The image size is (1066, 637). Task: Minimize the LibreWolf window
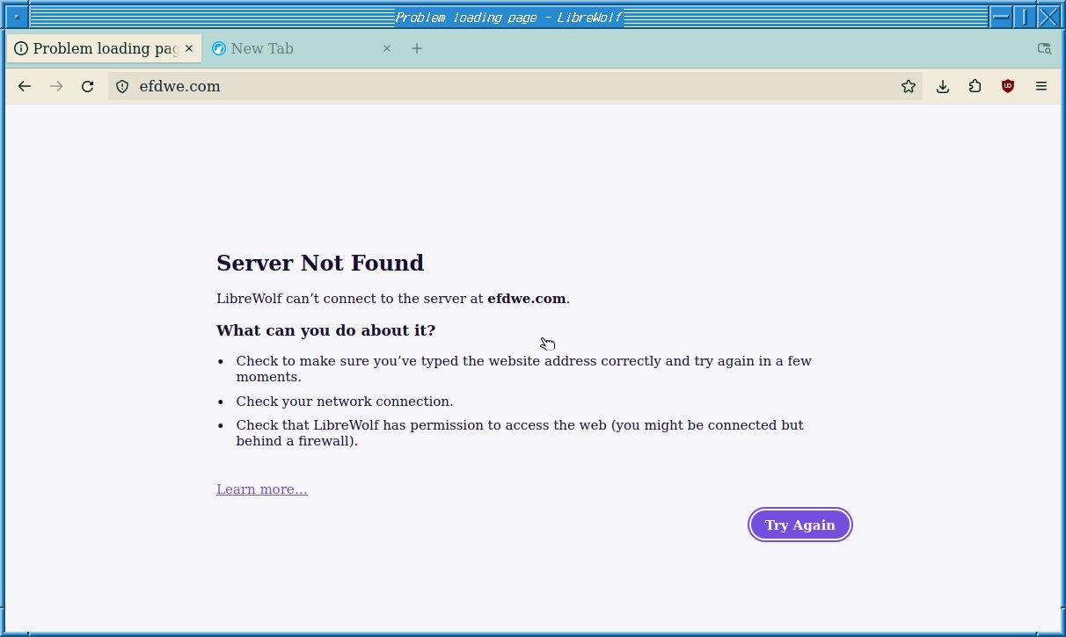tap(1001, 17)
